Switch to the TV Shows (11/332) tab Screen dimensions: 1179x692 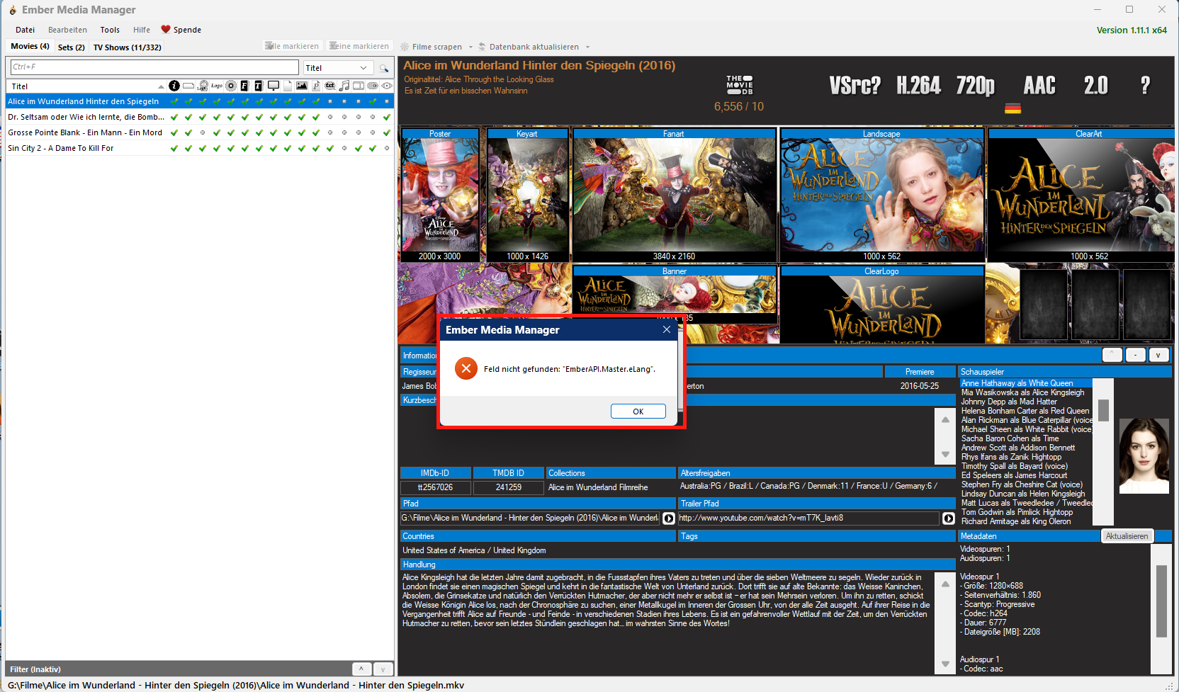pos(128,47)
